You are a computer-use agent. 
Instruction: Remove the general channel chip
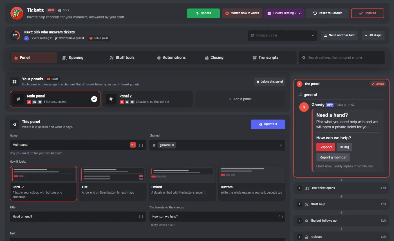tap(173, 145)
